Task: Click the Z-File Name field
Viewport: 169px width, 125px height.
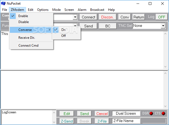Action: point(126,121)
